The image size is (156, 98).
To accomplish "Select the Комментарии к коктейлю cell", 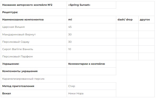I will click(91, 64).
